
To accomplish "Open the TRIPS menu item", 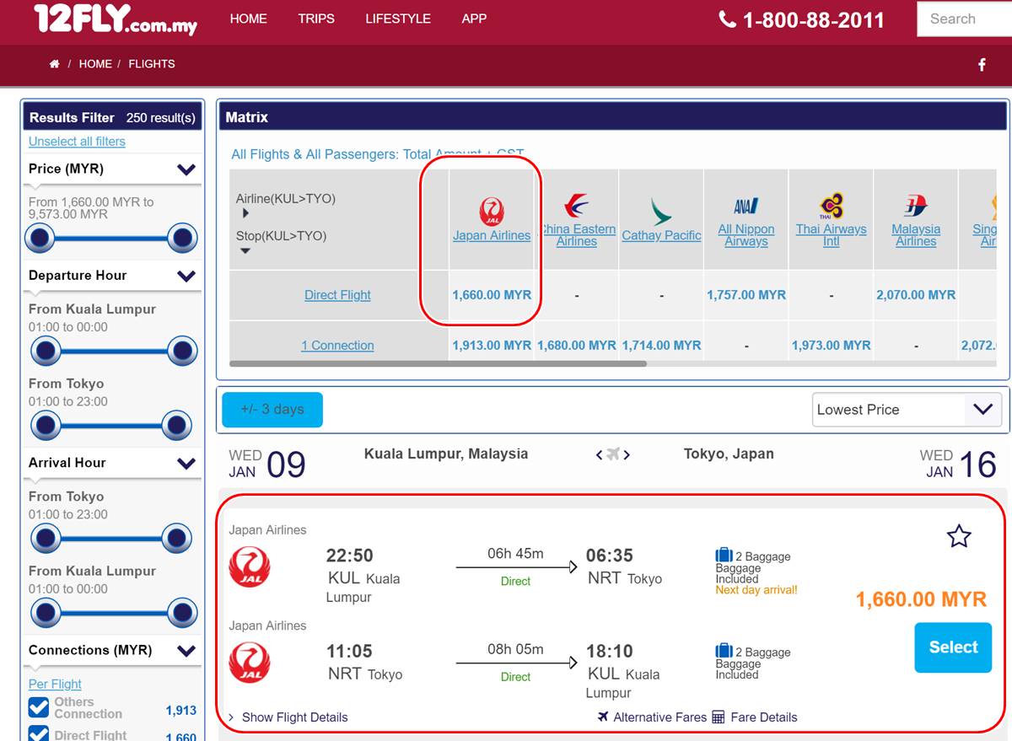I will point(316,19).
